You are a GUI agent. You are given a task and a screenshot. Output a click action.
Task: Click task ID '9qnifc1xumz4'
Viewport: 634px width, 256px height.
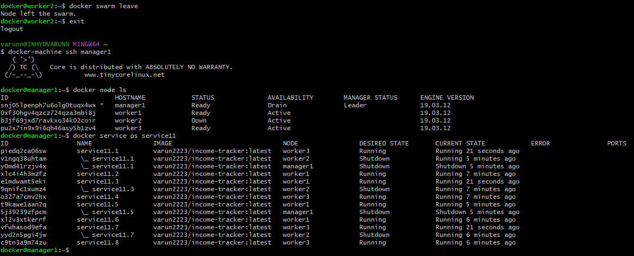click(23, 190)
